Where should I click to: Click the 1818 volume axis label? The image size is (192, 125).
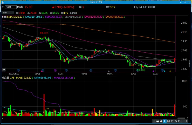(184, 81)
